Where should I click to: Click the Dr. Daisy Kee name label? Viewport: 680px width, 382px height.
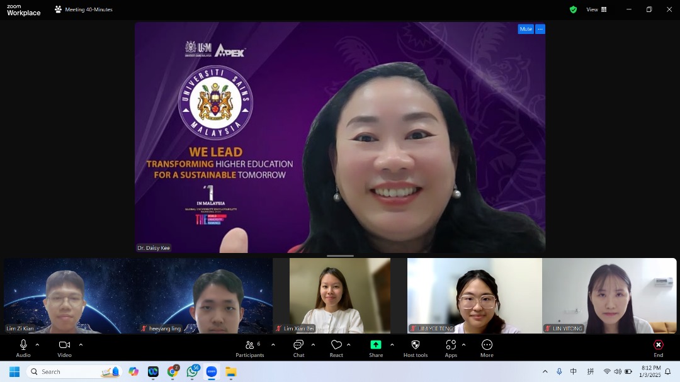[x=154, y=248]
